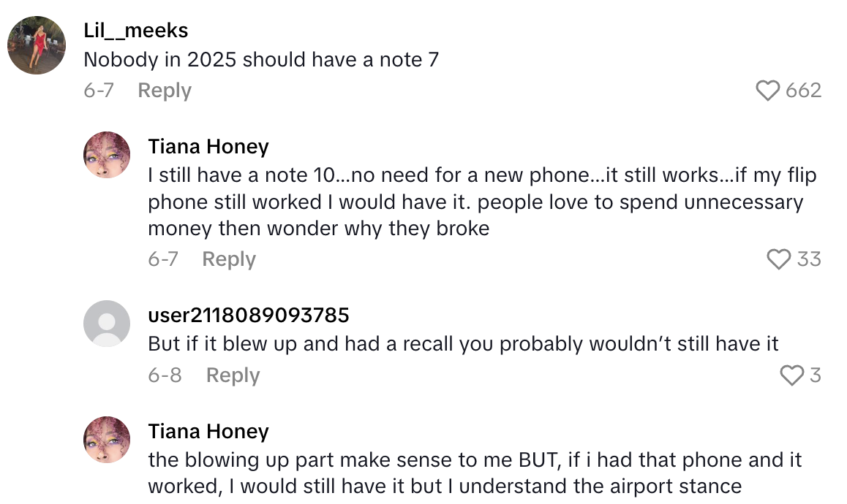Reply to user2118089093785's comment
Screen dimensions: 847x504
point(233,375)
